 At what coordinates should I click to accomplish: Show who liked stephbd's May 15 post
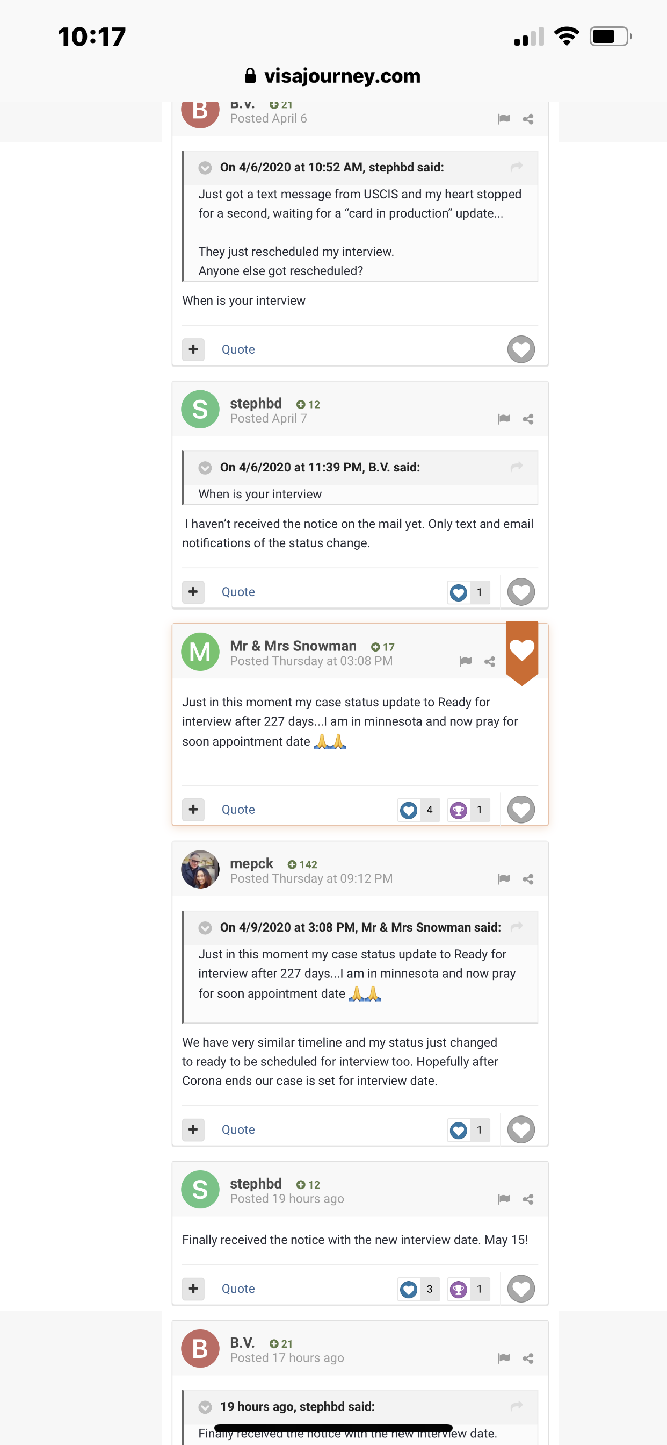click(418, 1289)
